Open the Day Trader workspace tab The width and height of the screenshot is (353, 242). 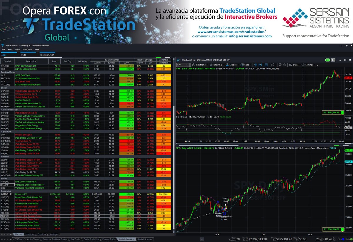75,239
